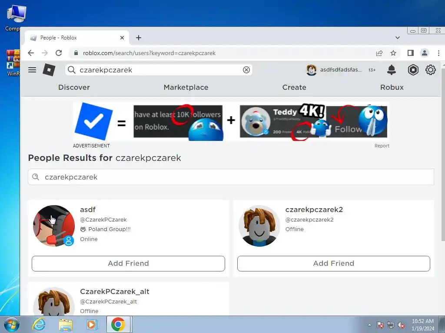The image size is (445, 333).
Task: Open the taskbar clock 10:52 AM
Action: tap(422, 324)
